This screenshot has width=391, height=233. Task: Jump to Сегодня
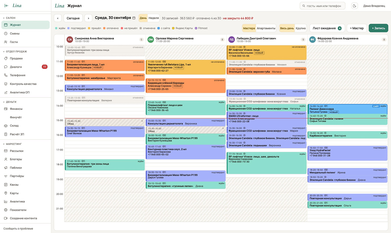pos(73,18)
